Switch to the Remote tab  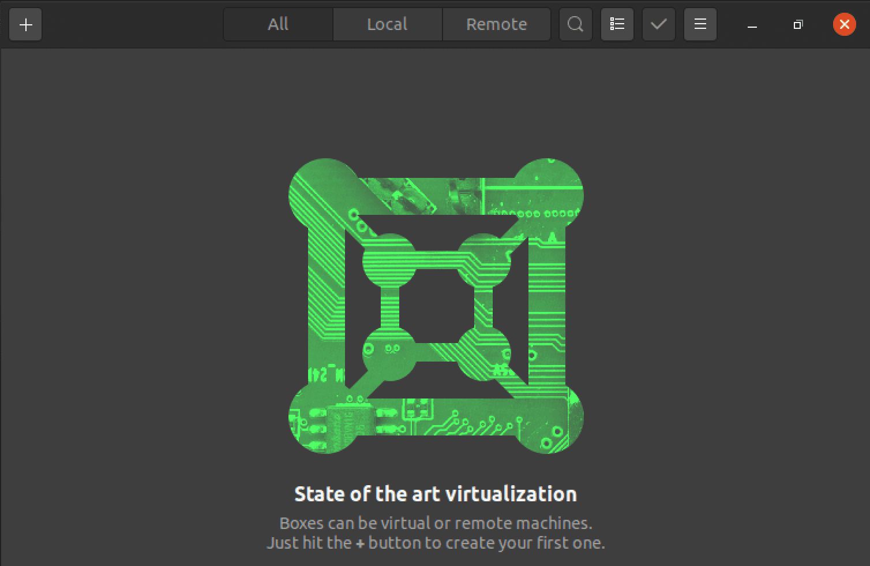[x=496, y=24]
